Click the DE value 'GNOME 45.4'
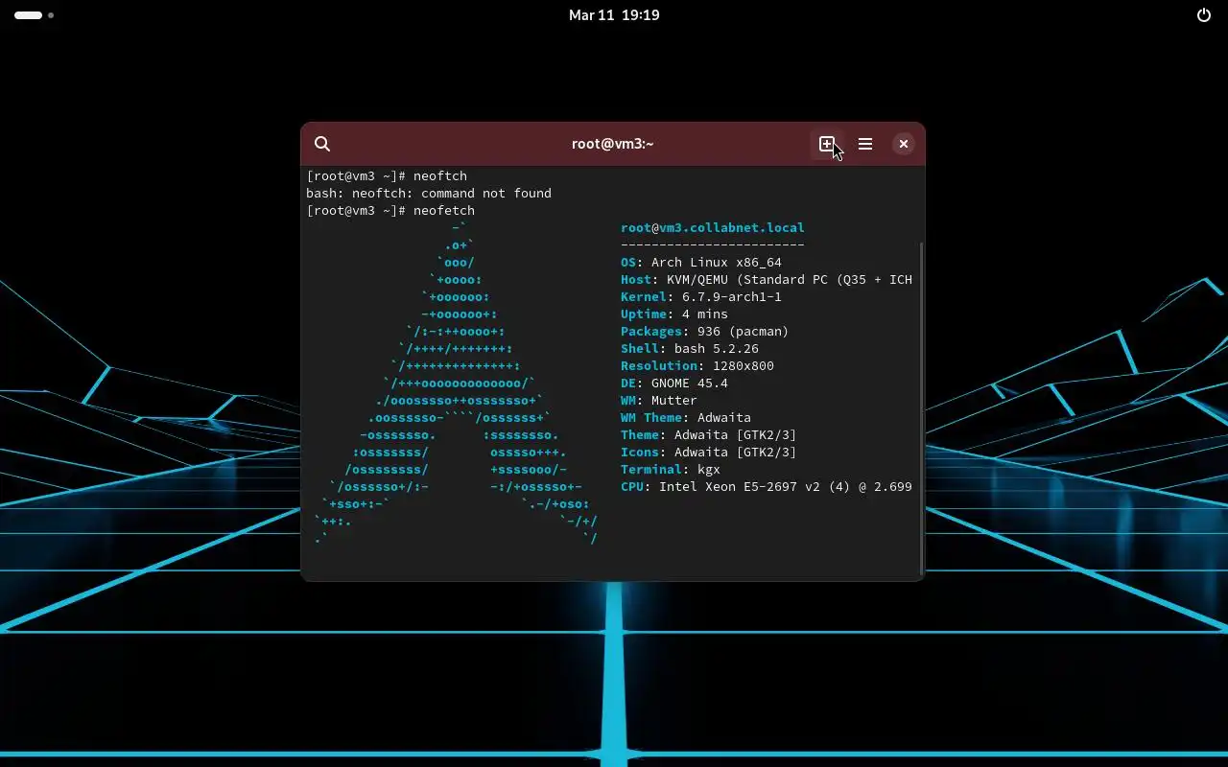The image size is (1228, 767). click(x=690, y=383)
